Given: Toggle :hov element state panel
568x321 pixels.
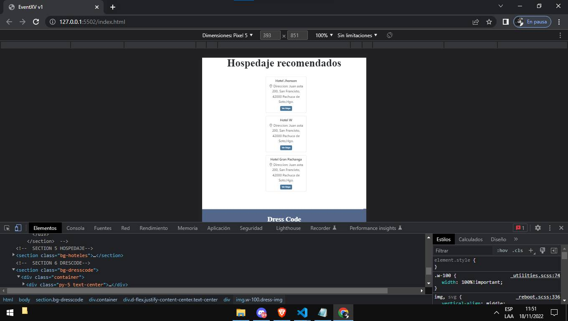Looking at the screenshot, I should pyautogui.click(x=502, y=250).
